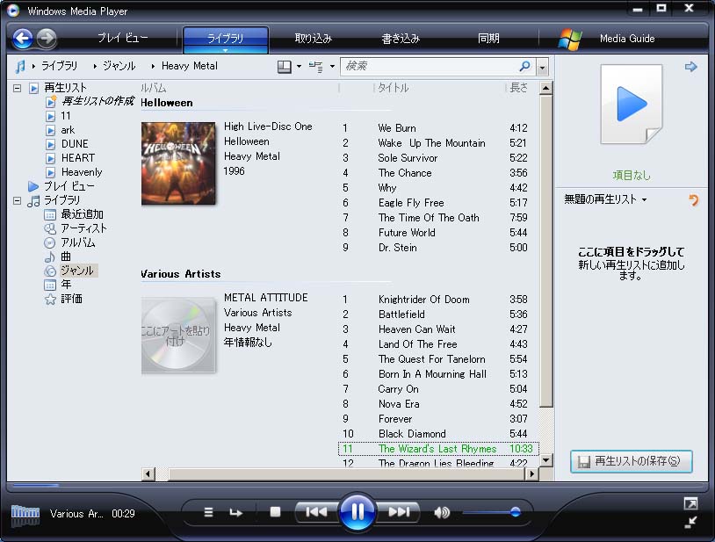Open the search options dropdown
The width and height of the screenshot is (715, 542).
tap(542, 67)
